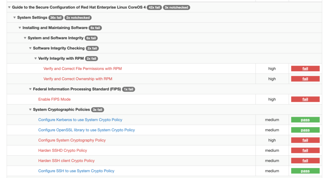
Task: Click pass result for Configure Kerberos rule
Action: click(305, 120)
